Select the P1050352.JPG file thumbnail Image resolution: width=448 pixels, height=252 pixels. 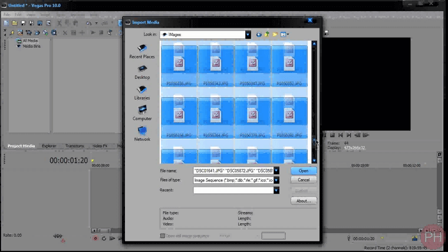coord(289,65)
